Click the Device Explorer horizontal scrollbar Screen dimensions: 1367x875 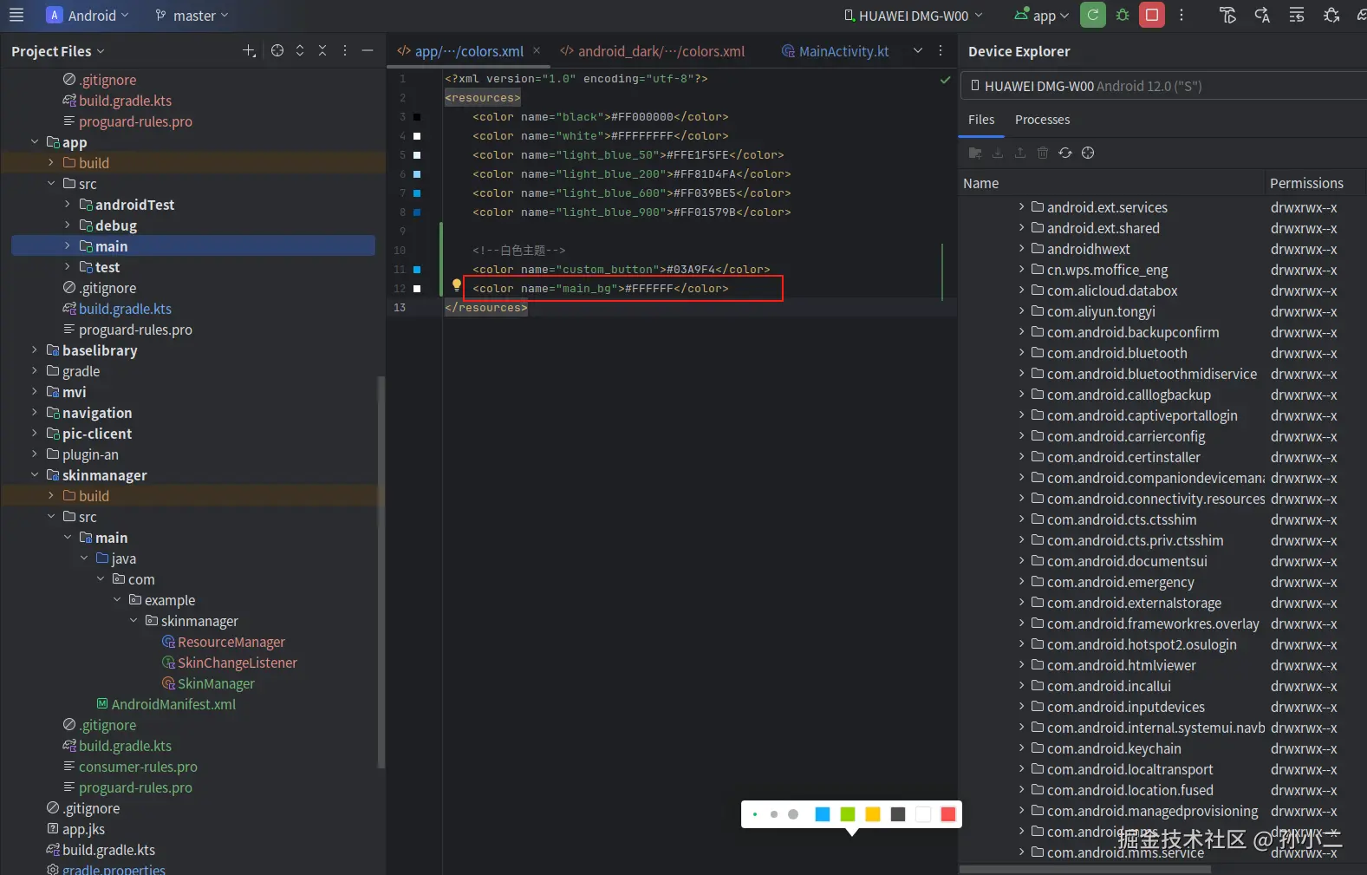[1085, 869]
